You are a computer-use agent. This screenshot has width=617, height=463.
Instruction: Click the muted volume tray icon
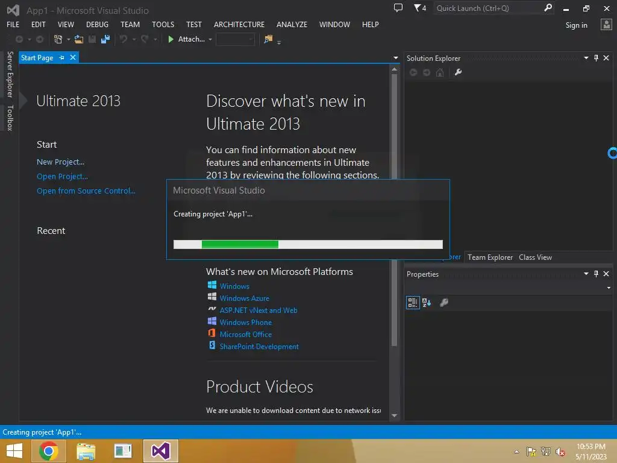click(560, 452)
